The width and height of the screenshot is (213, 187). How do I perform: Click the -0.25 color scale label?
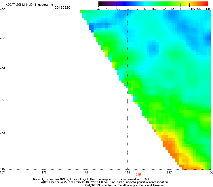click(x=154, y=9)
